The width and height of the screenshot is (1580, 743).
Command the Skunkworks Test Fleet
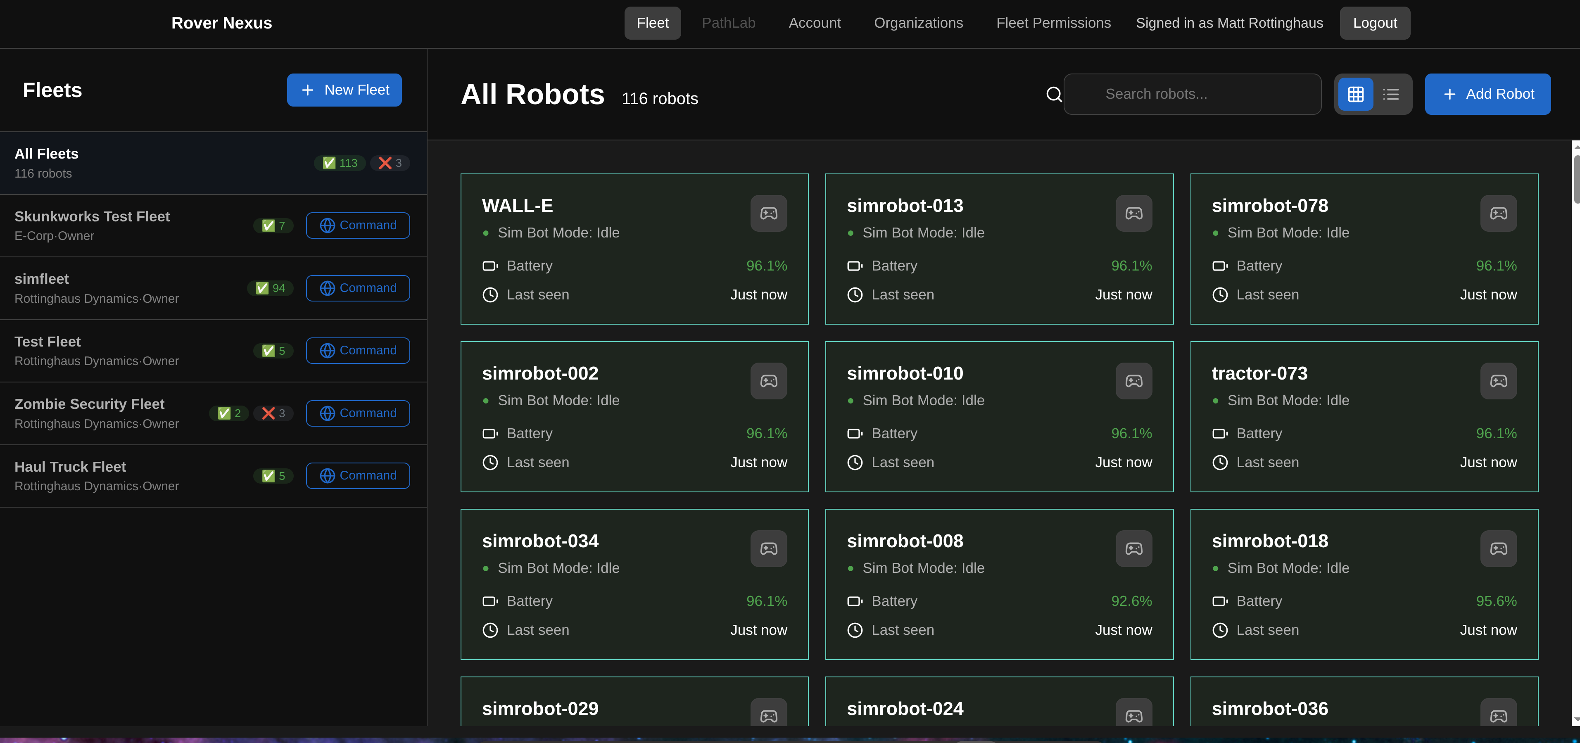click(358, 226)
